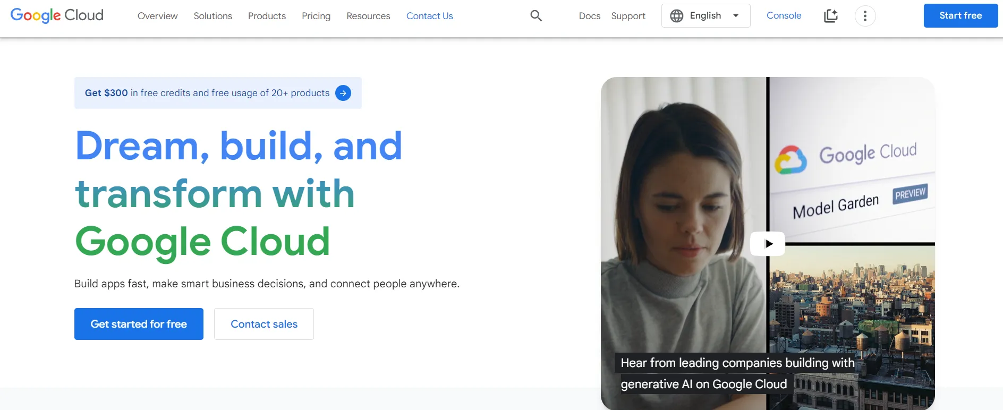Go to Pricing page
This screenshot has height=410, width=1003.
(x=316, y=16)
